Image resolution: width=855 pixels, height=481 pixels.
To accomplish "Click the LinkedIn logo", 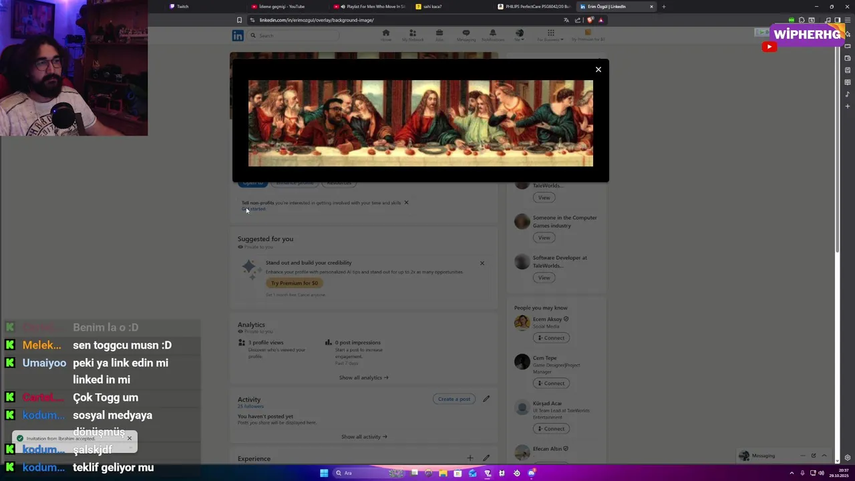I will point(237,35).
